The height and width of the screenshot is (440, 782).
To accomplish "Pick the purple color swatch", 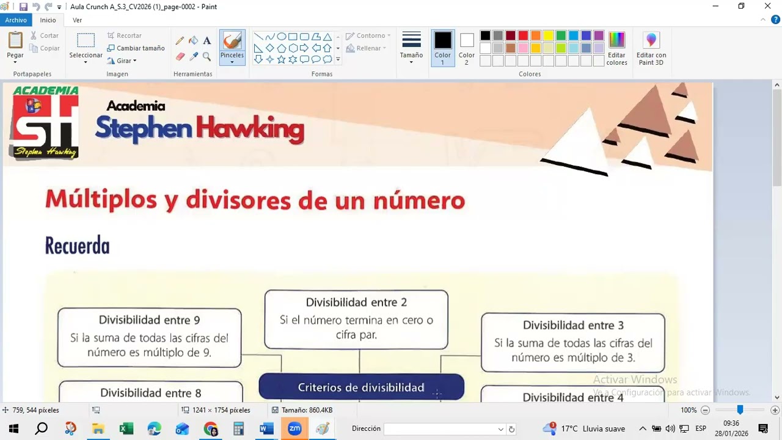I will click(x=599, y=36).
